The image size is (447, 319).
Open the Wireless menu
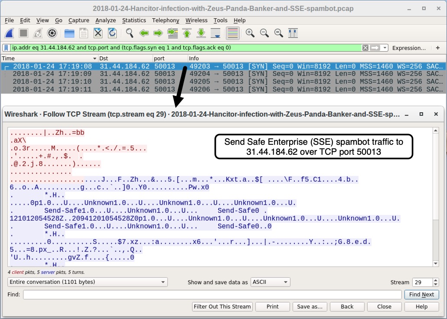pyautogui.click(x=196, y=20)
